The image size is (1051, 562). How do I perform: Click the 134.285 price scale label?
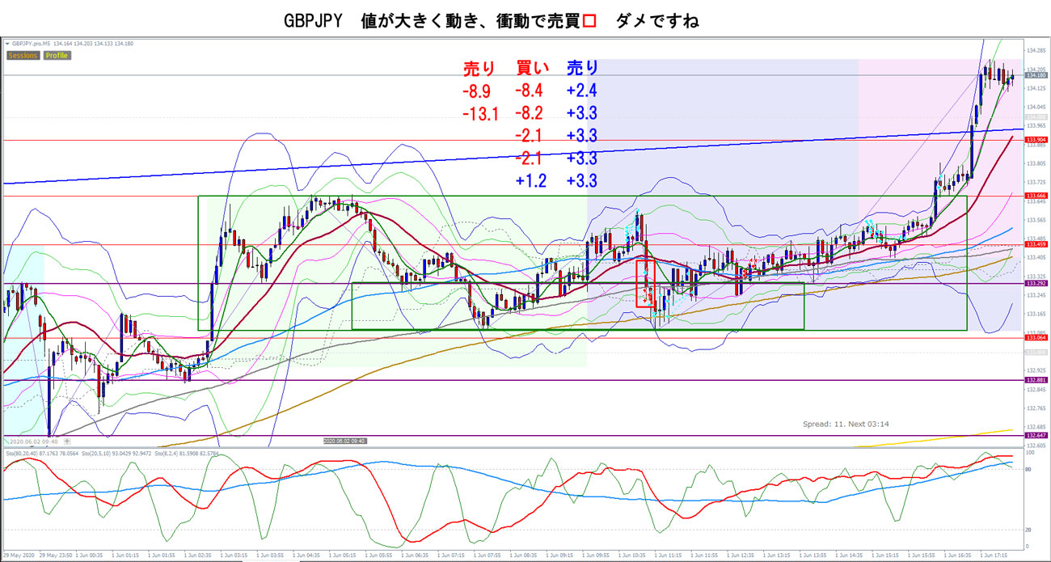(1036, 50)
